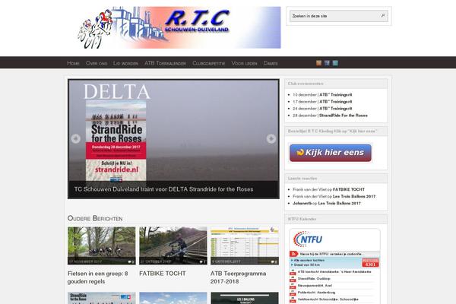Image resolution: width=456 pixels, height=304 pixels.
Task: Open the Lid worden menu item
Action: [x=125, y=63]
